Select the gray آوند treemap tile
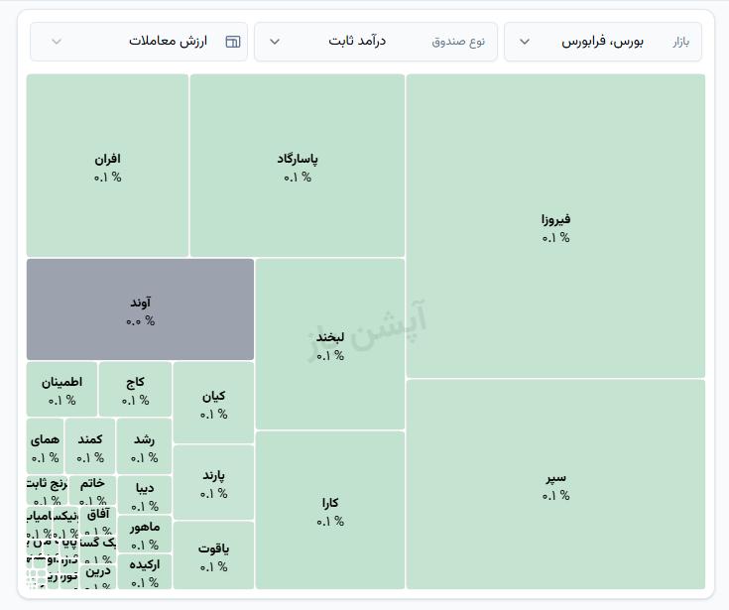The image size is (729, 610). coord(140,309)
